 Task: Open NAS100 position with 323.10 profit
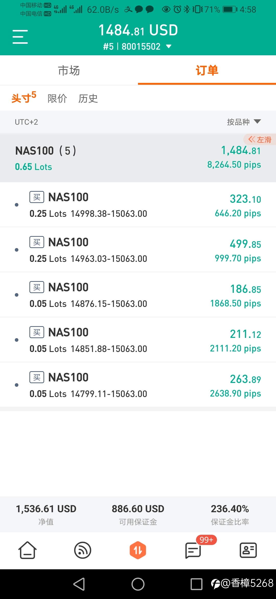tap(138, 205)
